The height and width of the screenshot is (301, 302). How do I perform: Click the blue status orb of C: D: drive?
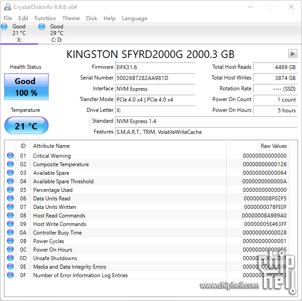(42, 27)
